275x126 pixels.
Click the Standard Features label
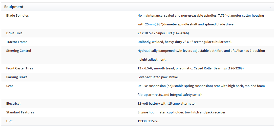click(x=20, y=112)
